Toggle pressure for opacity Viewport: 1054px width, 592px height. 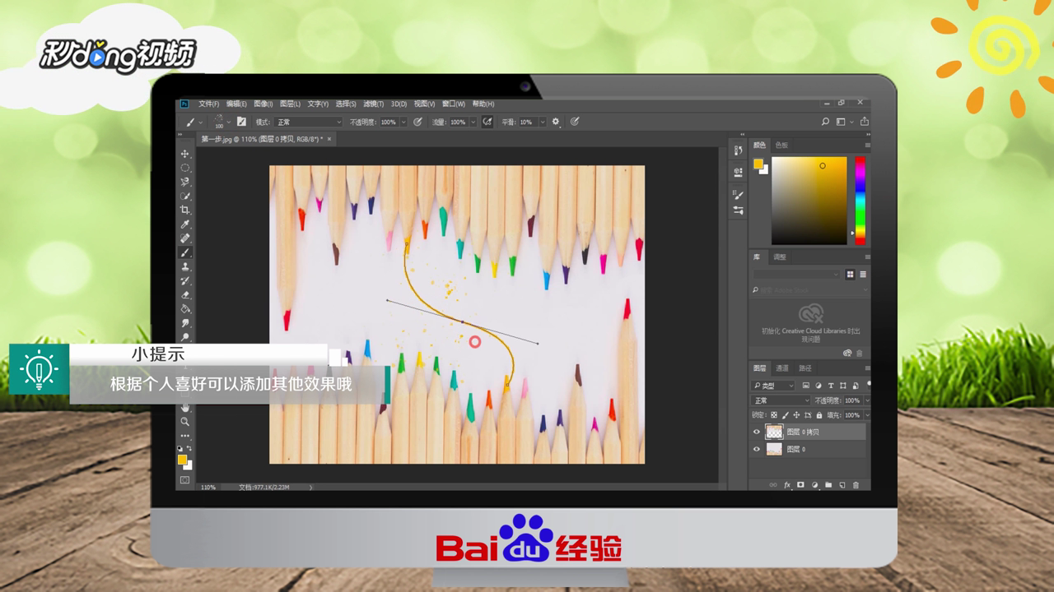pos(417,122)
